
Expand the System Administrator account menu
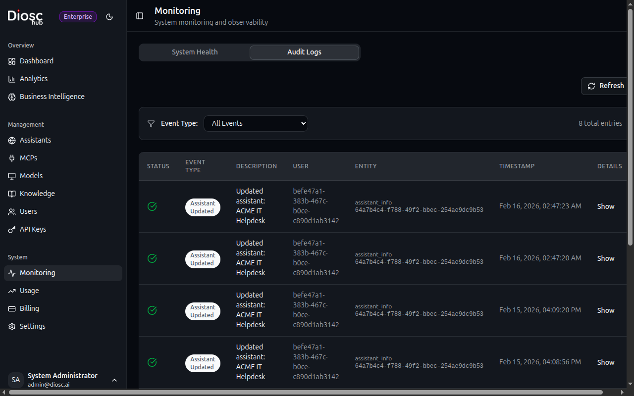(114, 380)
